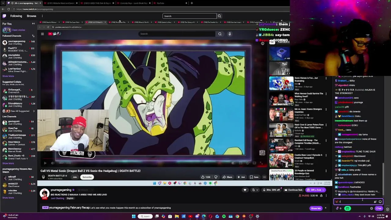Screen dimensions: 391x220
Task: Show more live channels
Action: click(x=8, y=163)
